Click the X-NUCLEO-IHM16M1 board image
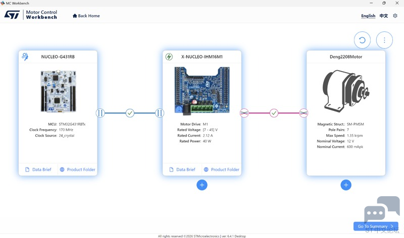This screenshot has height=238, width=404. tap(202, 91)
